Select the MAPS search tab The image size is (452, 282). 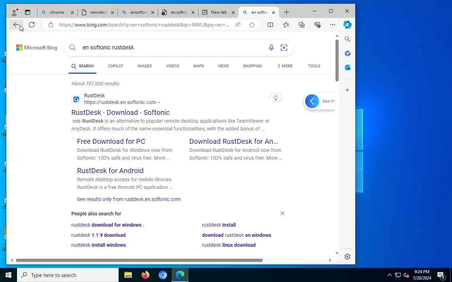point(198,66)
